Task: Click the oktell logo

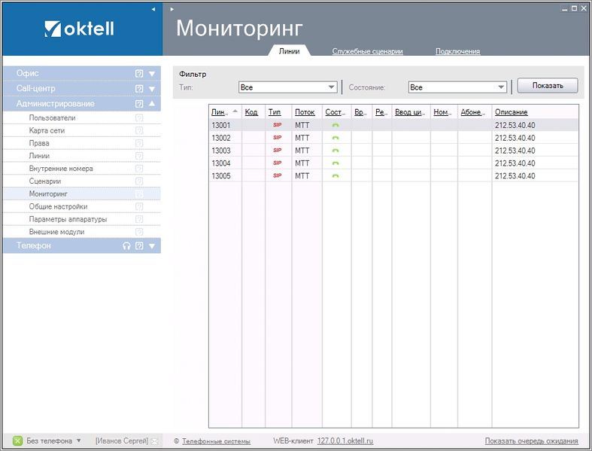Action: [x=79, y=29]
